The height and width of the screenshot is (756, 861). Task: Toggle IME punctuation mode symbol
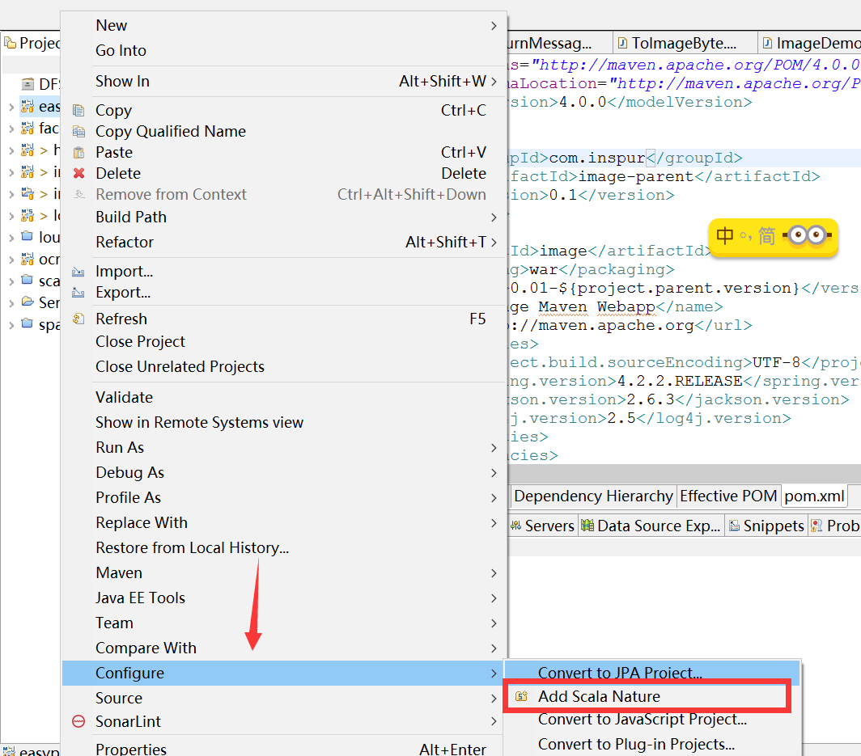tap(746, 236)
